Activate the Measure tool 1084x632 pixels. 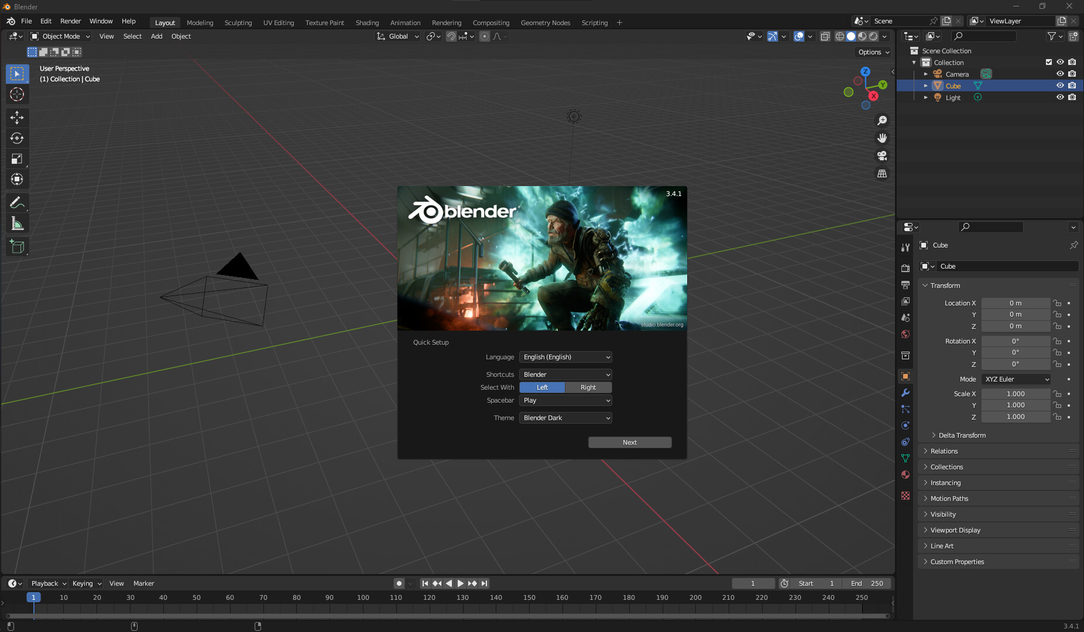point(18,223)
